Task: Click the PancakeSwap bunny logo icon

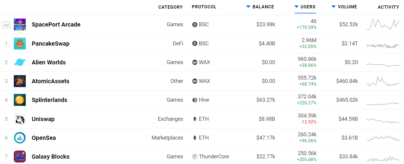Action: [x=20, y=44]
